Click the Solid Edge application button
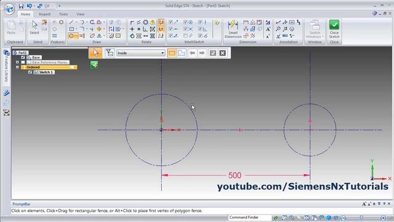This screenshot has height=222, width=394. coord(10,9)
